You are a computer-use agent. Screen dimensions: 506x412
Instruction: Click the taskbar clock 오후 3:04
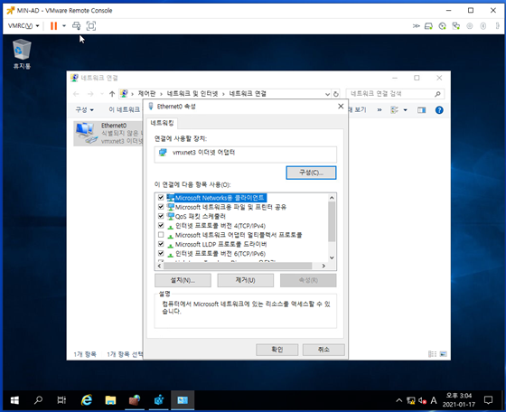pyautogui.click(x=459, y=396)
